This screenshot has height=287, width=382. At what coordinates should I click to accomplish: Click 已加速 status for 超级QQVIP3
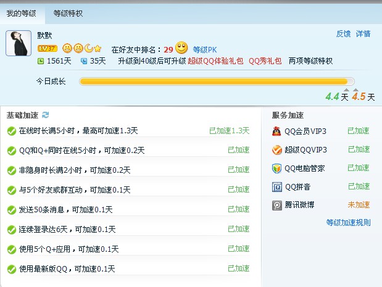click(359, 149)
